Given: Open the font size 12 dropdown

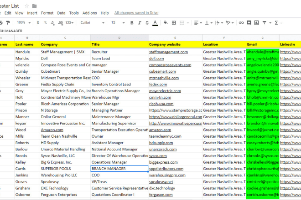Looking at the screenshot, I should point(118,23).
